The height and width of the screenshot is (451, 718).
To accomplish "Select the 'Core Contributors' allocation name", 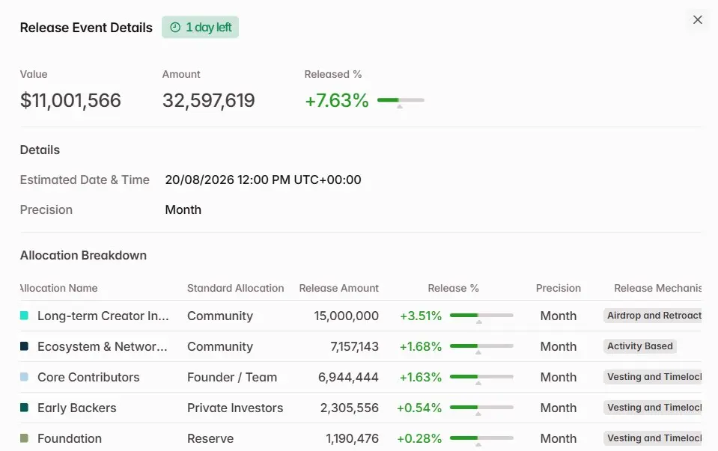I will (x=88, y=377).
